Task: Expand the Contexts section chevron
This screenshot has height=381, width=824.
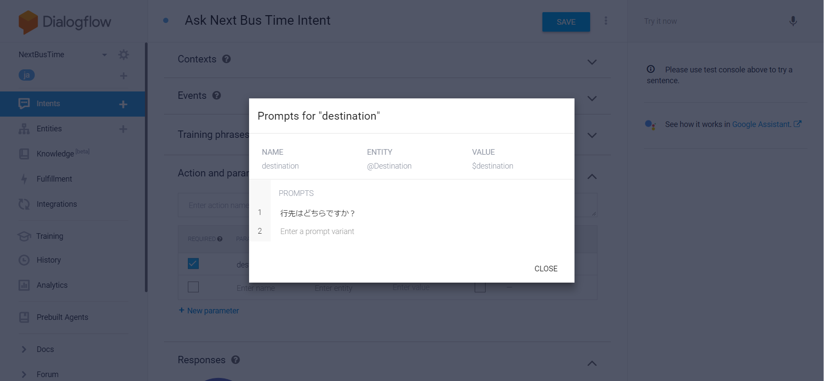Action: [591, 62]
